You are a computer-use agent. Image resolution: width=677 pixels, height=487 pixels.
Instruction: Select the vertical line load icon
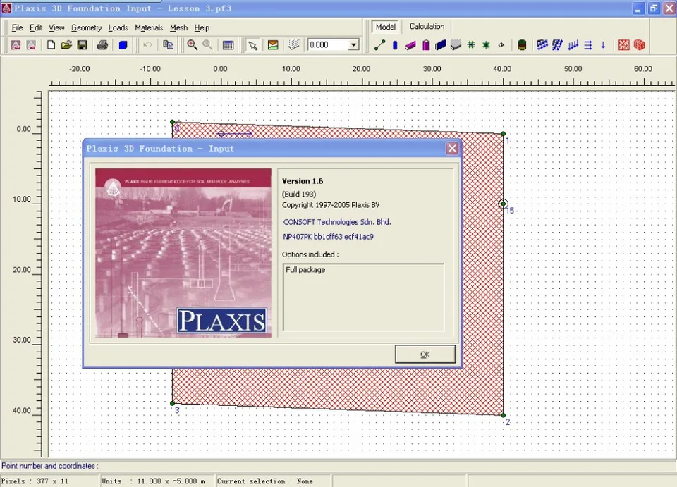pos(573,45)
